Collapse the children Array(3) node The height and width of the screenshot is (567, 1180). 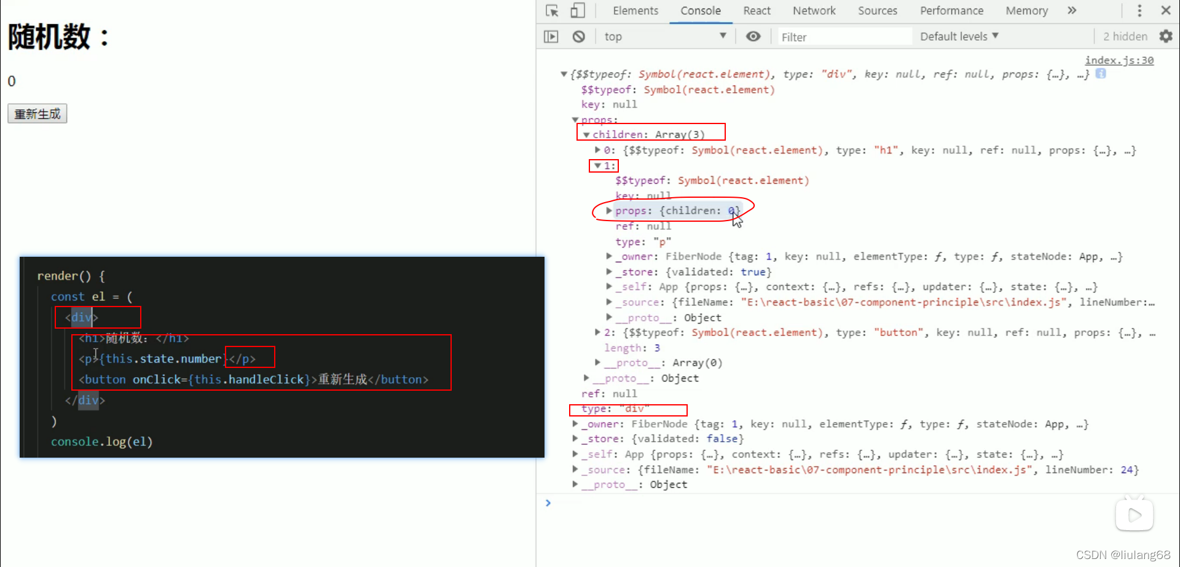click(586, 135)
